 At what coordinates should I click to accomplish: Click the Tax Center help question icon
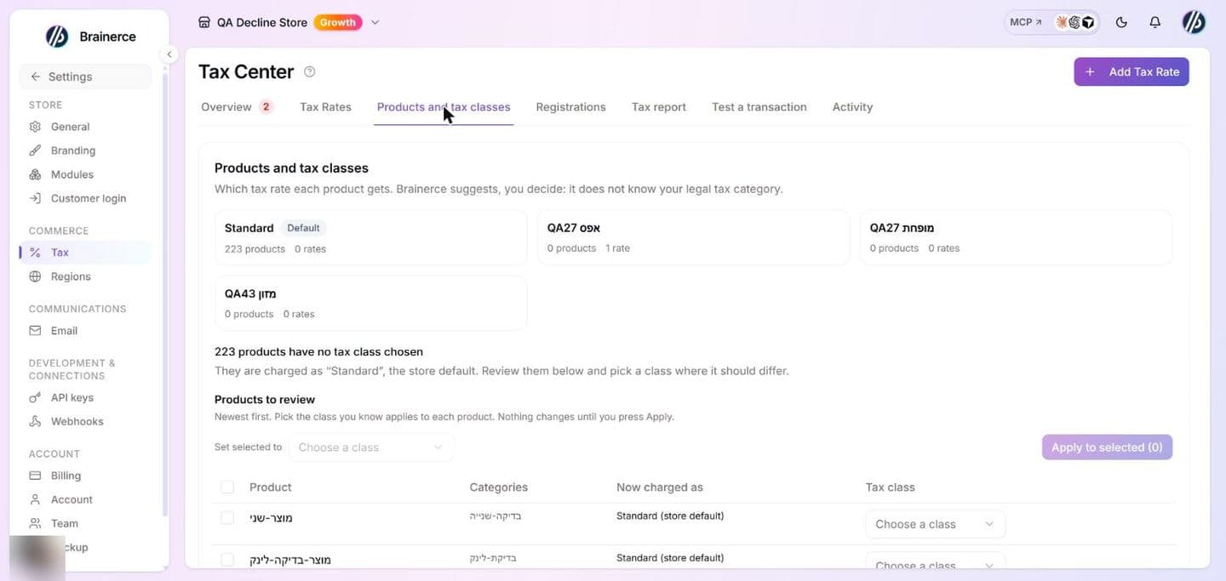[310, 71]
